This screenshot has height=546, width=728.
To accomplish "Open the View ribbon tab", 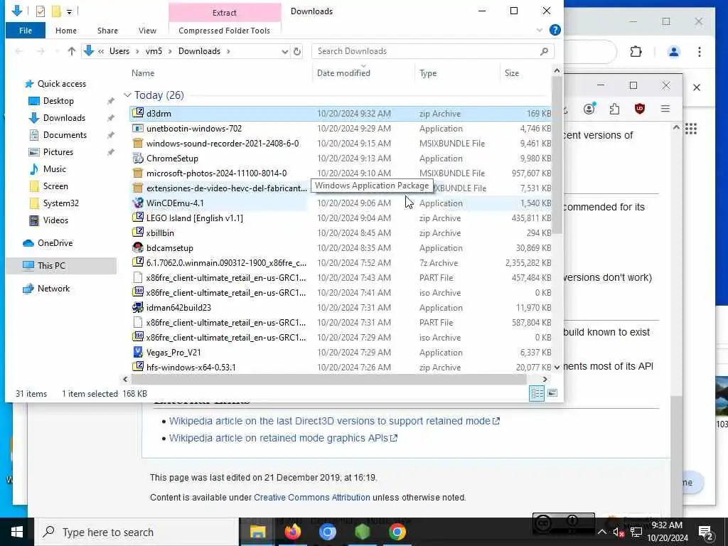I will (x=147, y=31).
